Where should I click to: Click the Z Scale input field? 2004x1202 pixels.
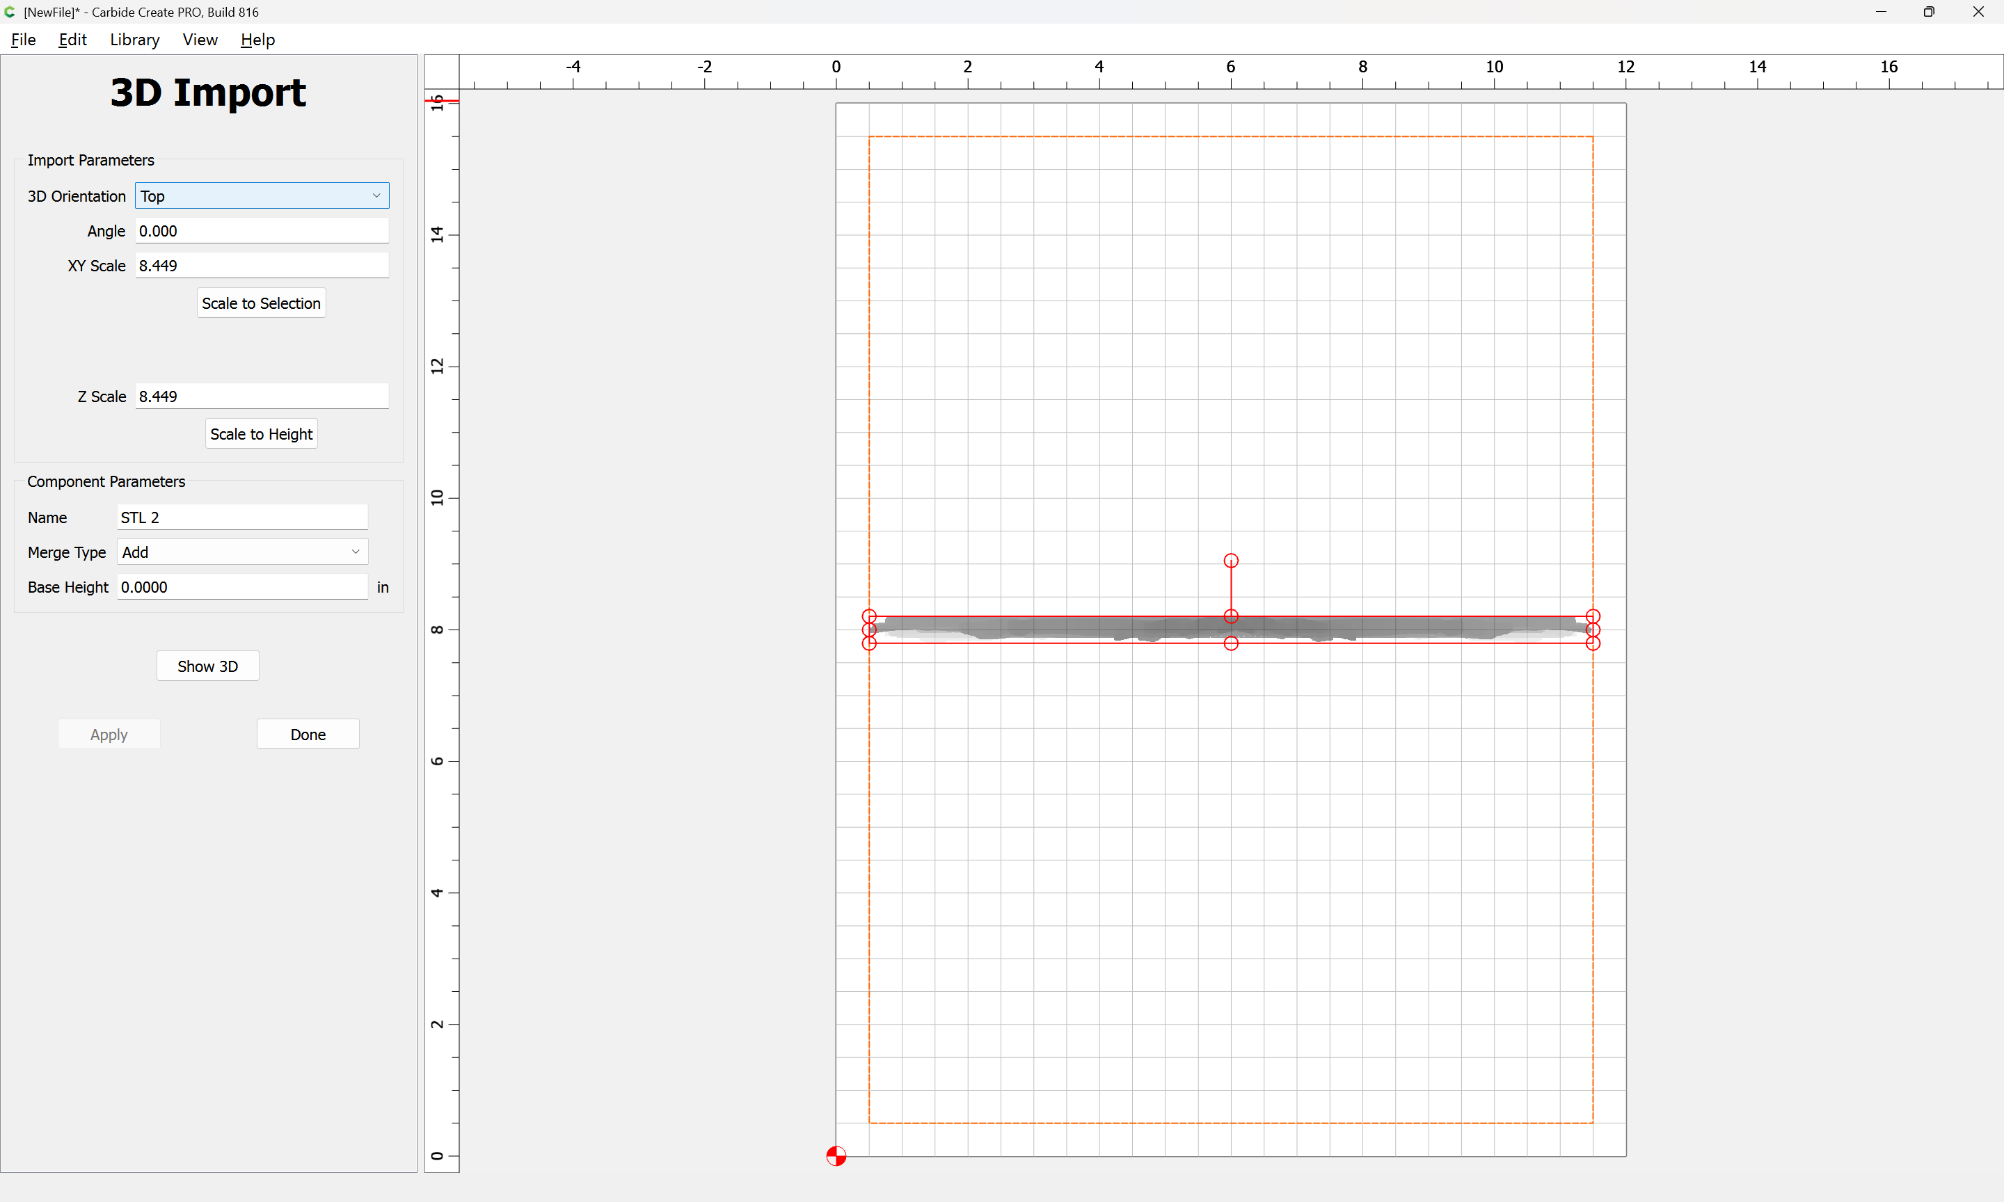tap(262, 396)
